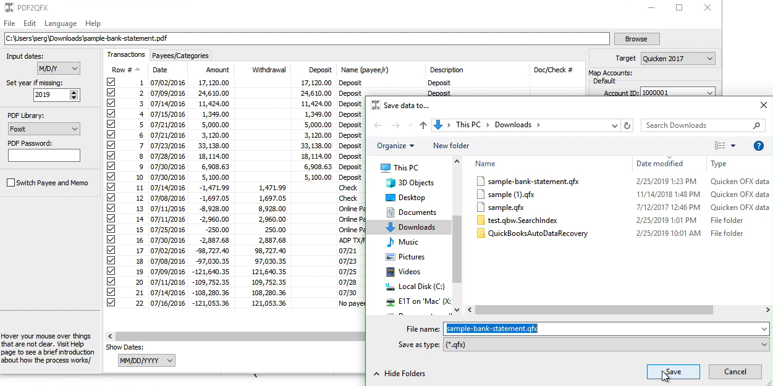Open Desktop in the navigation pane
The image size is (773, 386).
coord(412,198)
